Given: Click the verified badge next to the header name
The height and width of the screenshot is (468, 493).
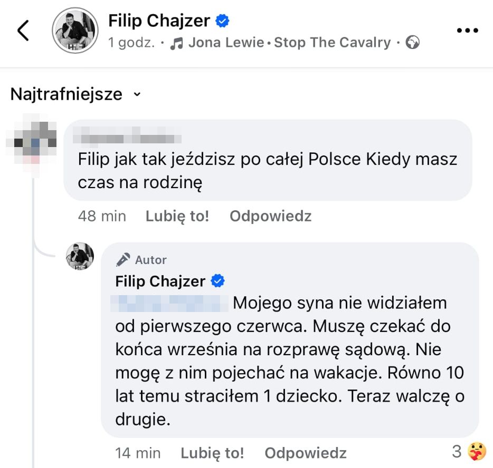Looking at the screenshot, I should pos(223,21).
